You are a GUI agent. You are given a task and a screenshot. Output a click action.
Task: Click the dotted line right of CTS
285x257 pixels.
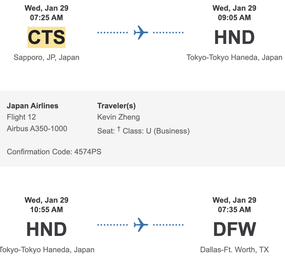[112, 32]
